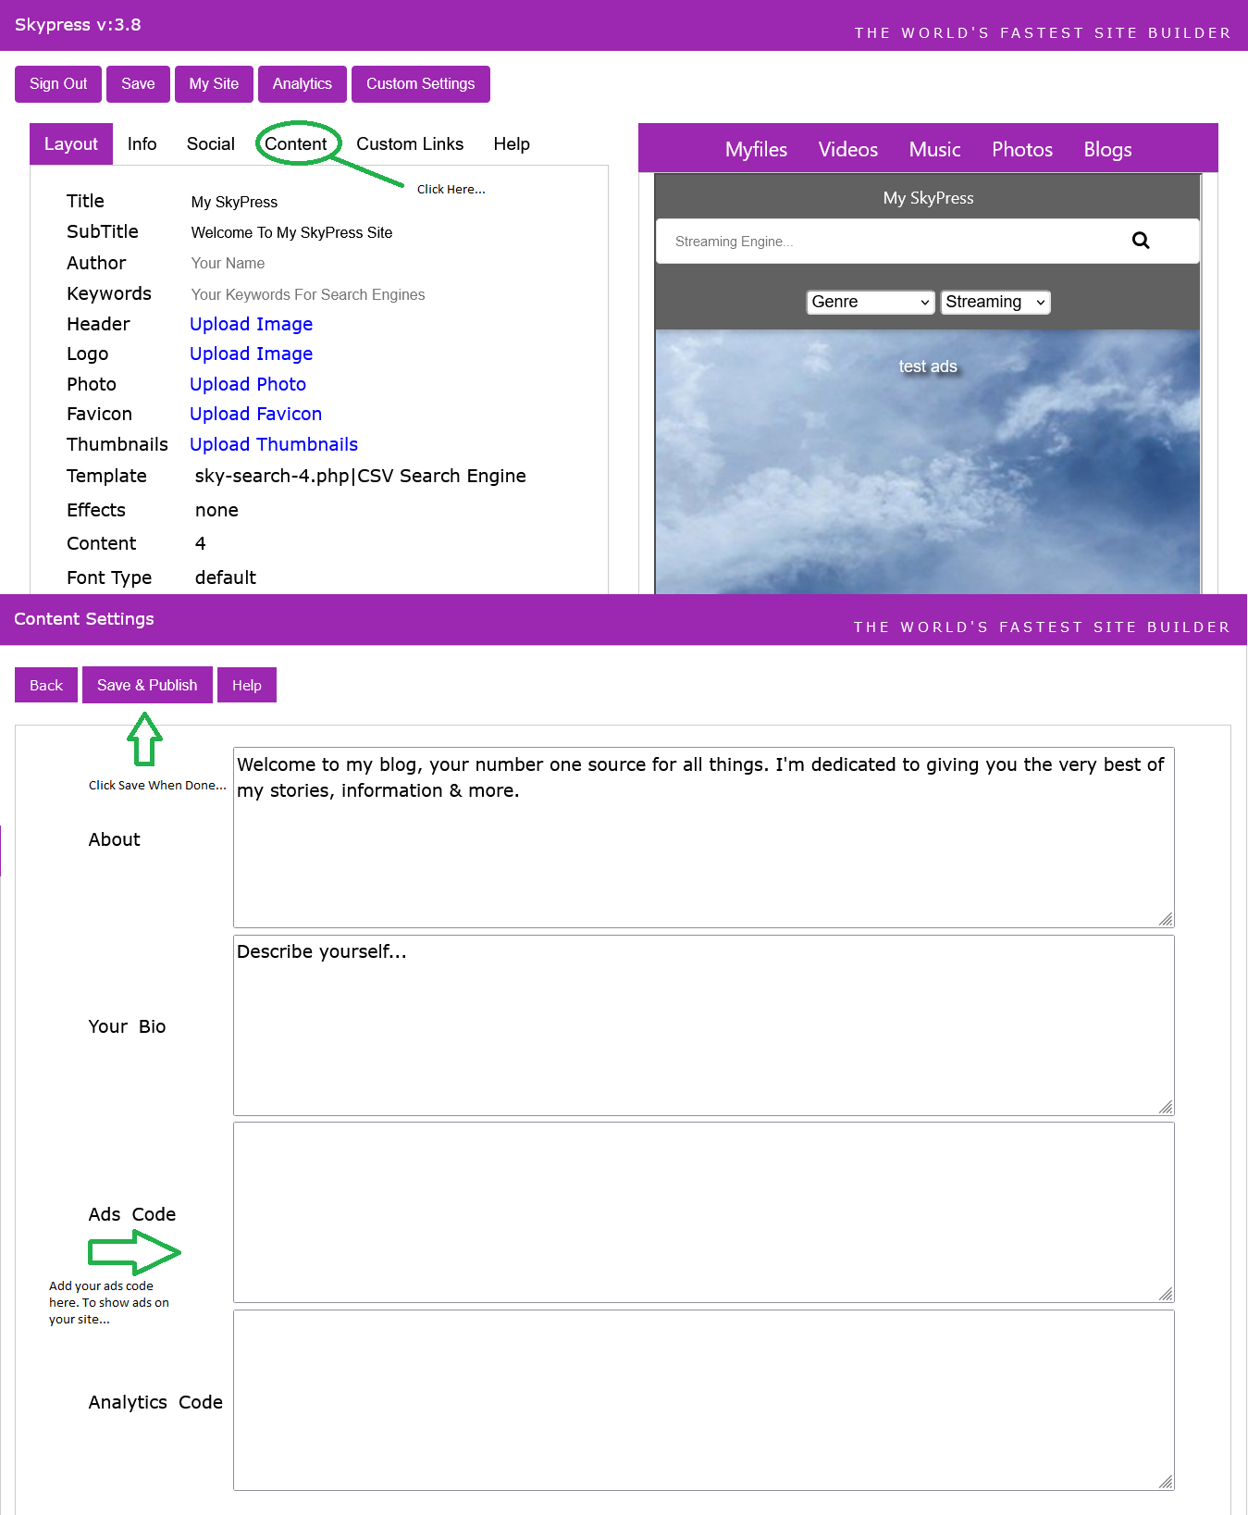Click the Ads Code textarea resize handle
Viewport: 1248px width, 1515px height.
(x=1166, y=1294)
